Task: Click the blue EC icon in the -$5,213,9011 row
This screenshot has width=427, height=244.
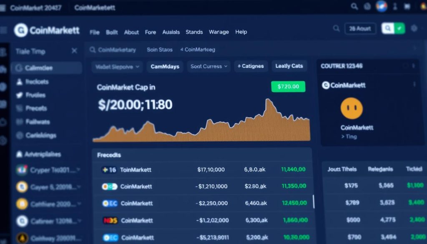Action: tap(110, 237)
